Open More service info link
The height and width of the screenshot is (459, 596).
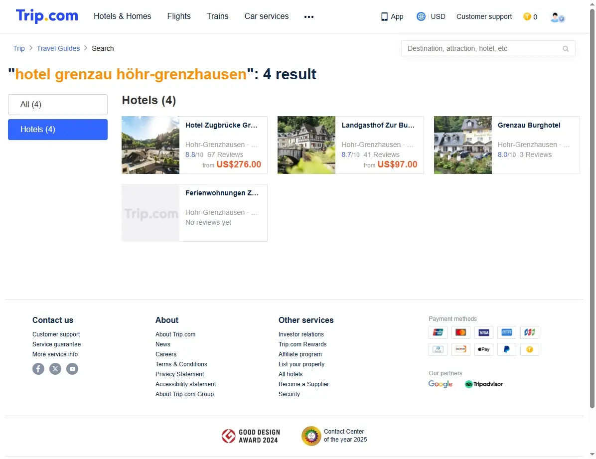[x=55, y=354]
